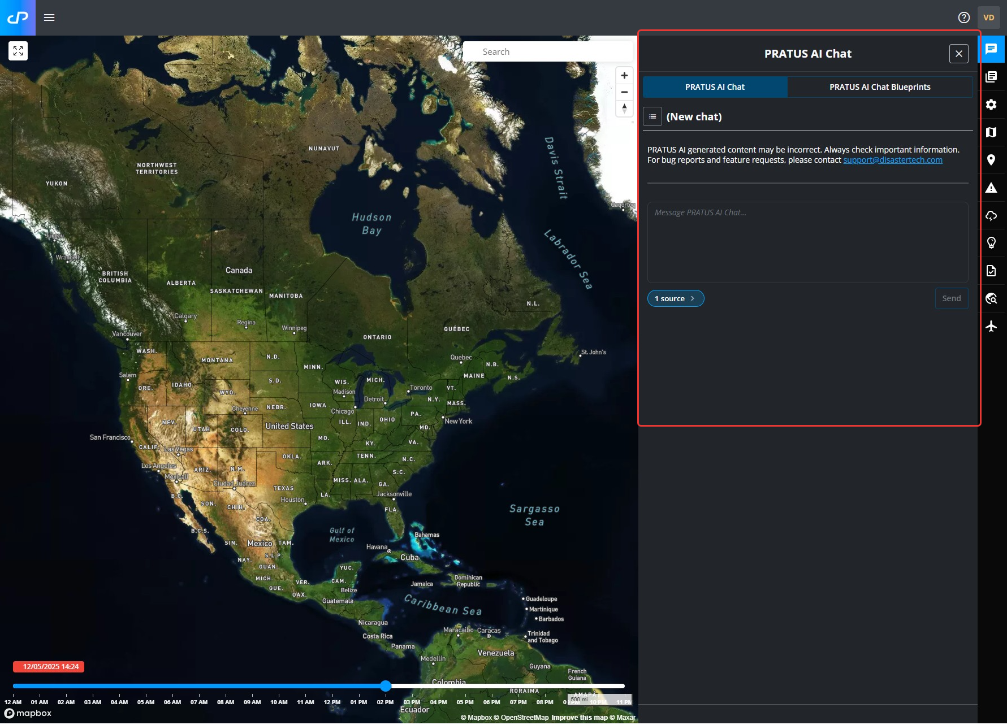Click the support@disastertech.com email link
Image resolution: width=1007 pixels, height=725 pixels.
tap(892, 160)
